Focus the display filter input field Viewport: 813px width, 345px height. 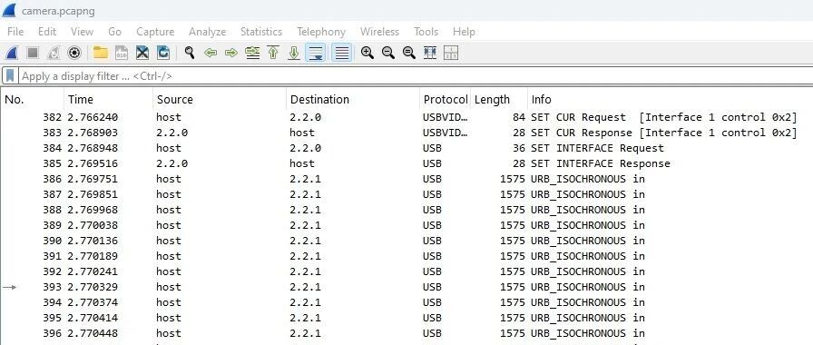(x=415, y=76)
